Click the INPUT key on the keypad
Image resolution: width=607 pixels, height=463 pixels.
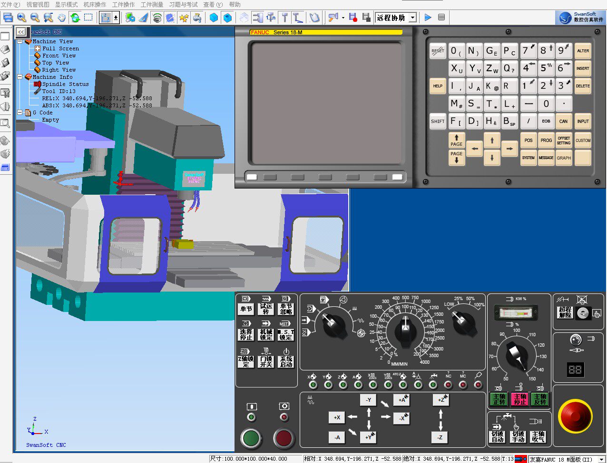click(583, 121)
